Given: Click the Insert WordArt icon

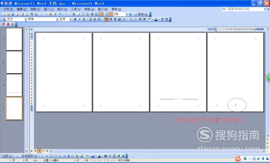Looking at the screenshot, I should pos(69,156).
